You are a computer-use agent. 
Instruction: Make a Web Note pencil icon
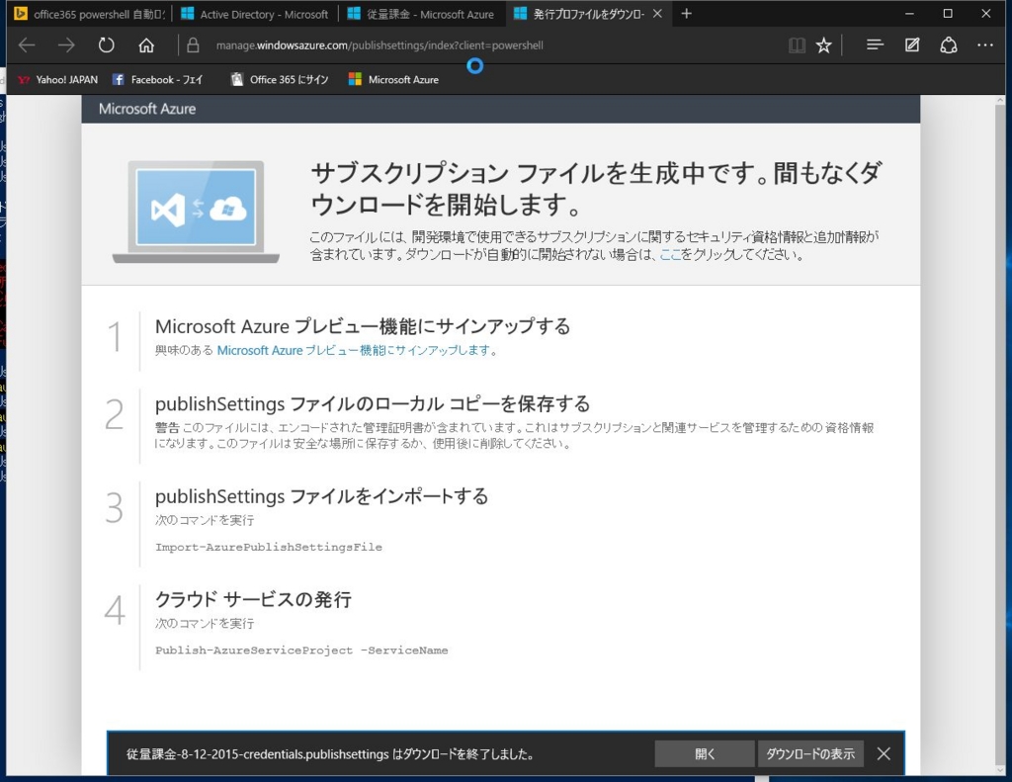coord(912,45)
